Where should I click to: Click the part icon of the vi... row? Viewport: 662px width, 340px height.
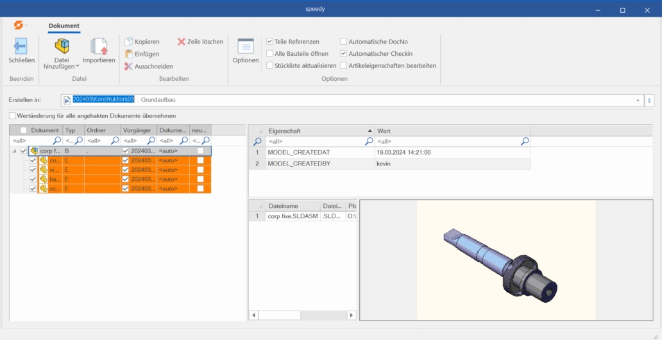tap(43, 170)
